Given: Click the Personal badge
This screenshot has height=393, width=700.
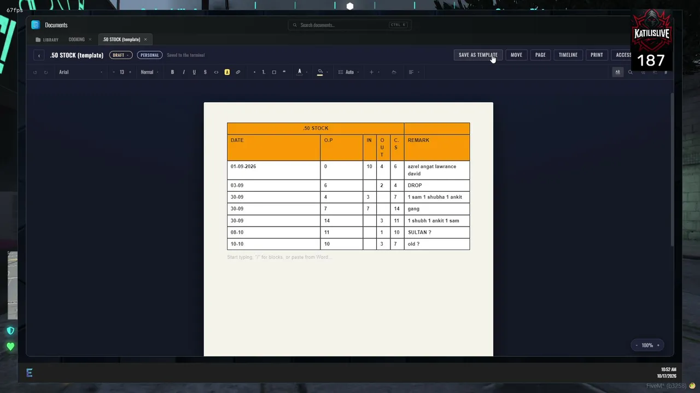Looking at the screenshot, I should 149,55.
